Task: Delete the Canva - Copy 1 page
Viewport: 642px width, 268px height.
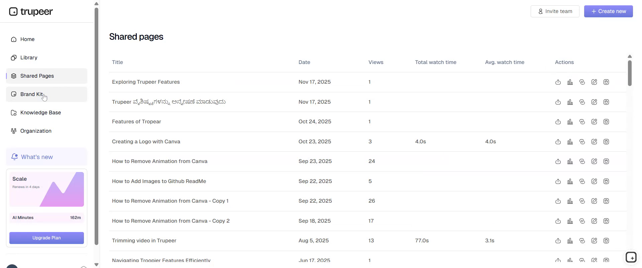Action: [606, 201]
